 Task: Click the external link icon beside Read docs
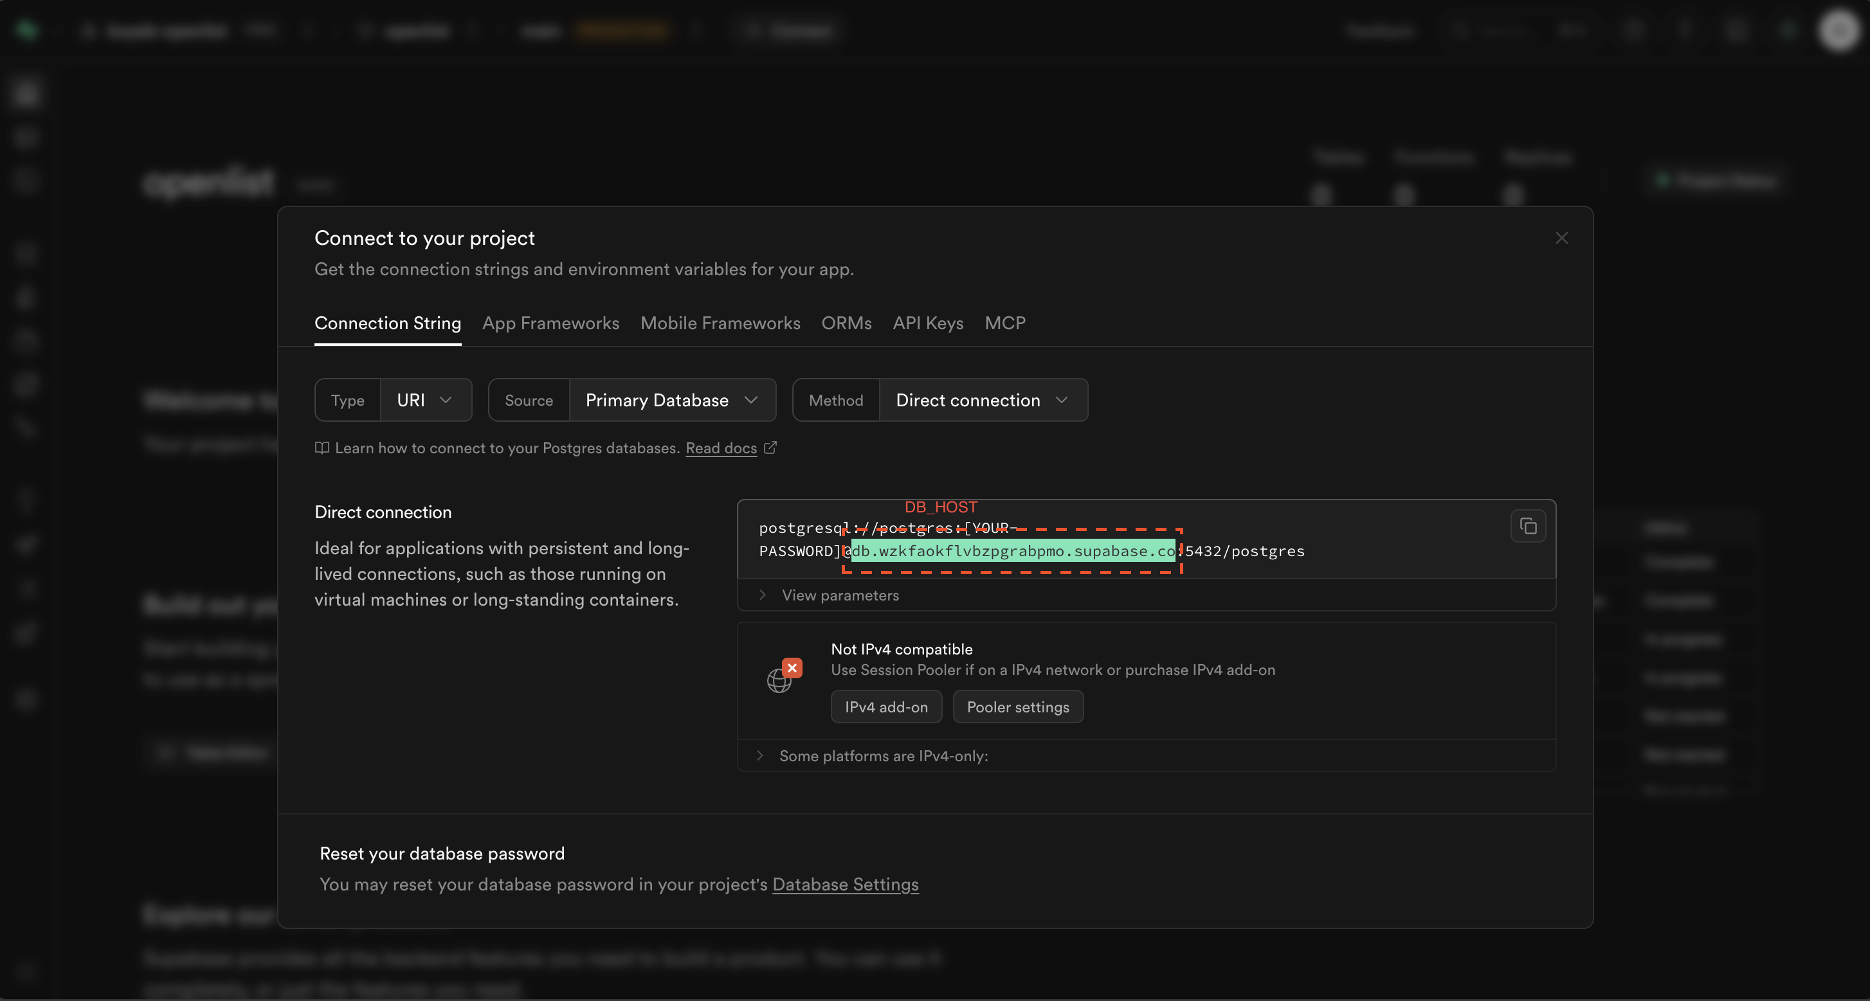[x=770, y=448]
